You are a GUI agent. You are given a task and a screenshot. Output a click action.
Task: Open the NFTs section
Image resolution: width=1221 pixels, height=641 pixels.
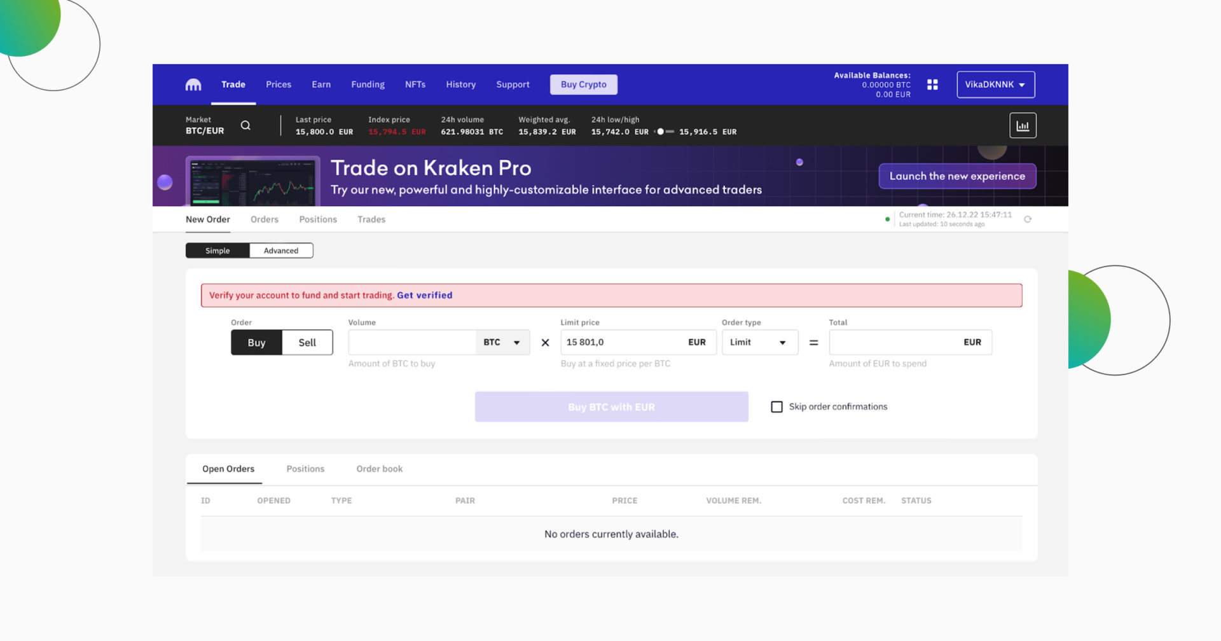coord(415,85)
